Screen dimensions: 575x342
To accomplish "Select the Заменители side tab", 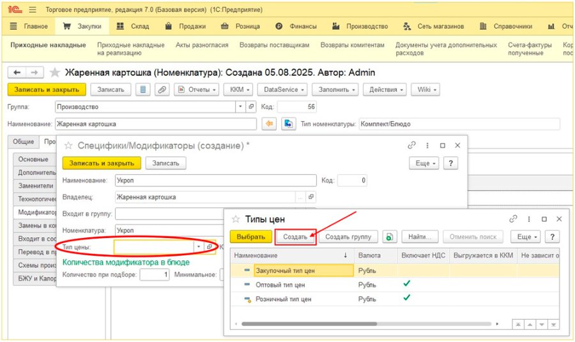I will 35,186.
